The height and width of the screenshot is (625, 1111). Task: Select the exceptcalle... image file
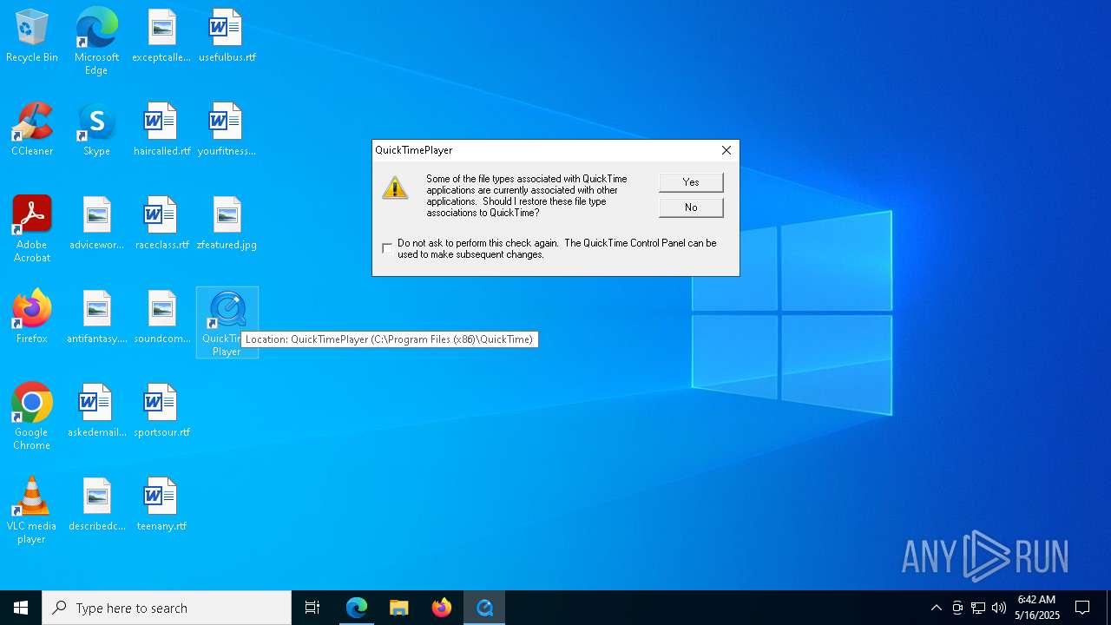click(161, 36)
